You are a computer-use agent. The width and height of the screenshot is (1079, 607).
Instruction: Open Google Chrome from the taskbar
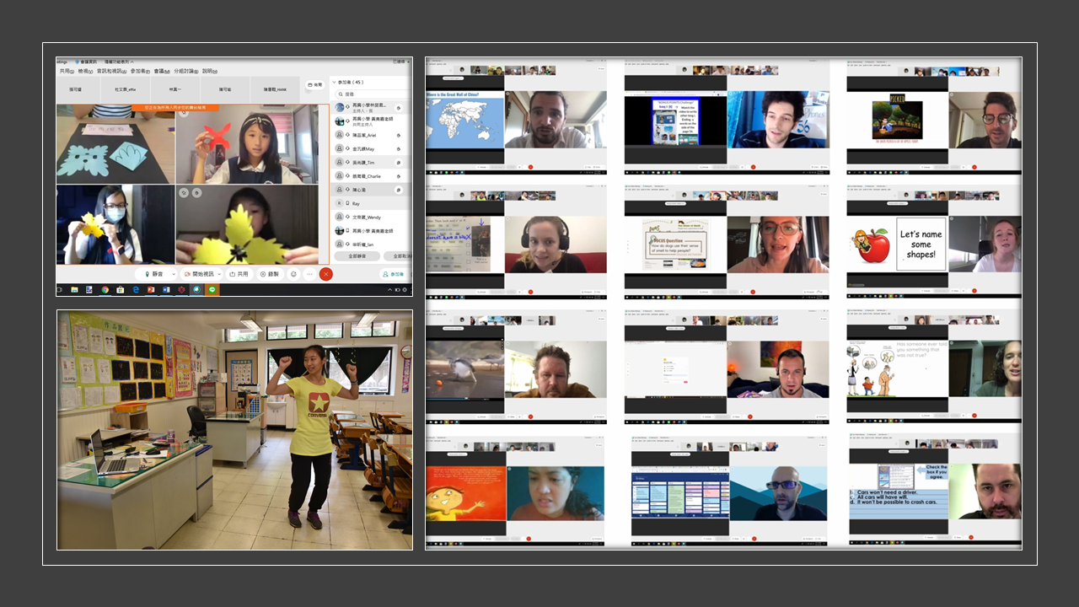pos(105,289)
